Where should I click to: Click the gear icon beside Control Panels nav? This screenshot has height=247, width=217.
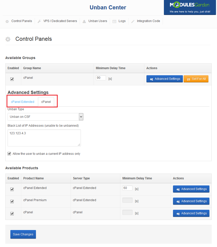[7, 22]
